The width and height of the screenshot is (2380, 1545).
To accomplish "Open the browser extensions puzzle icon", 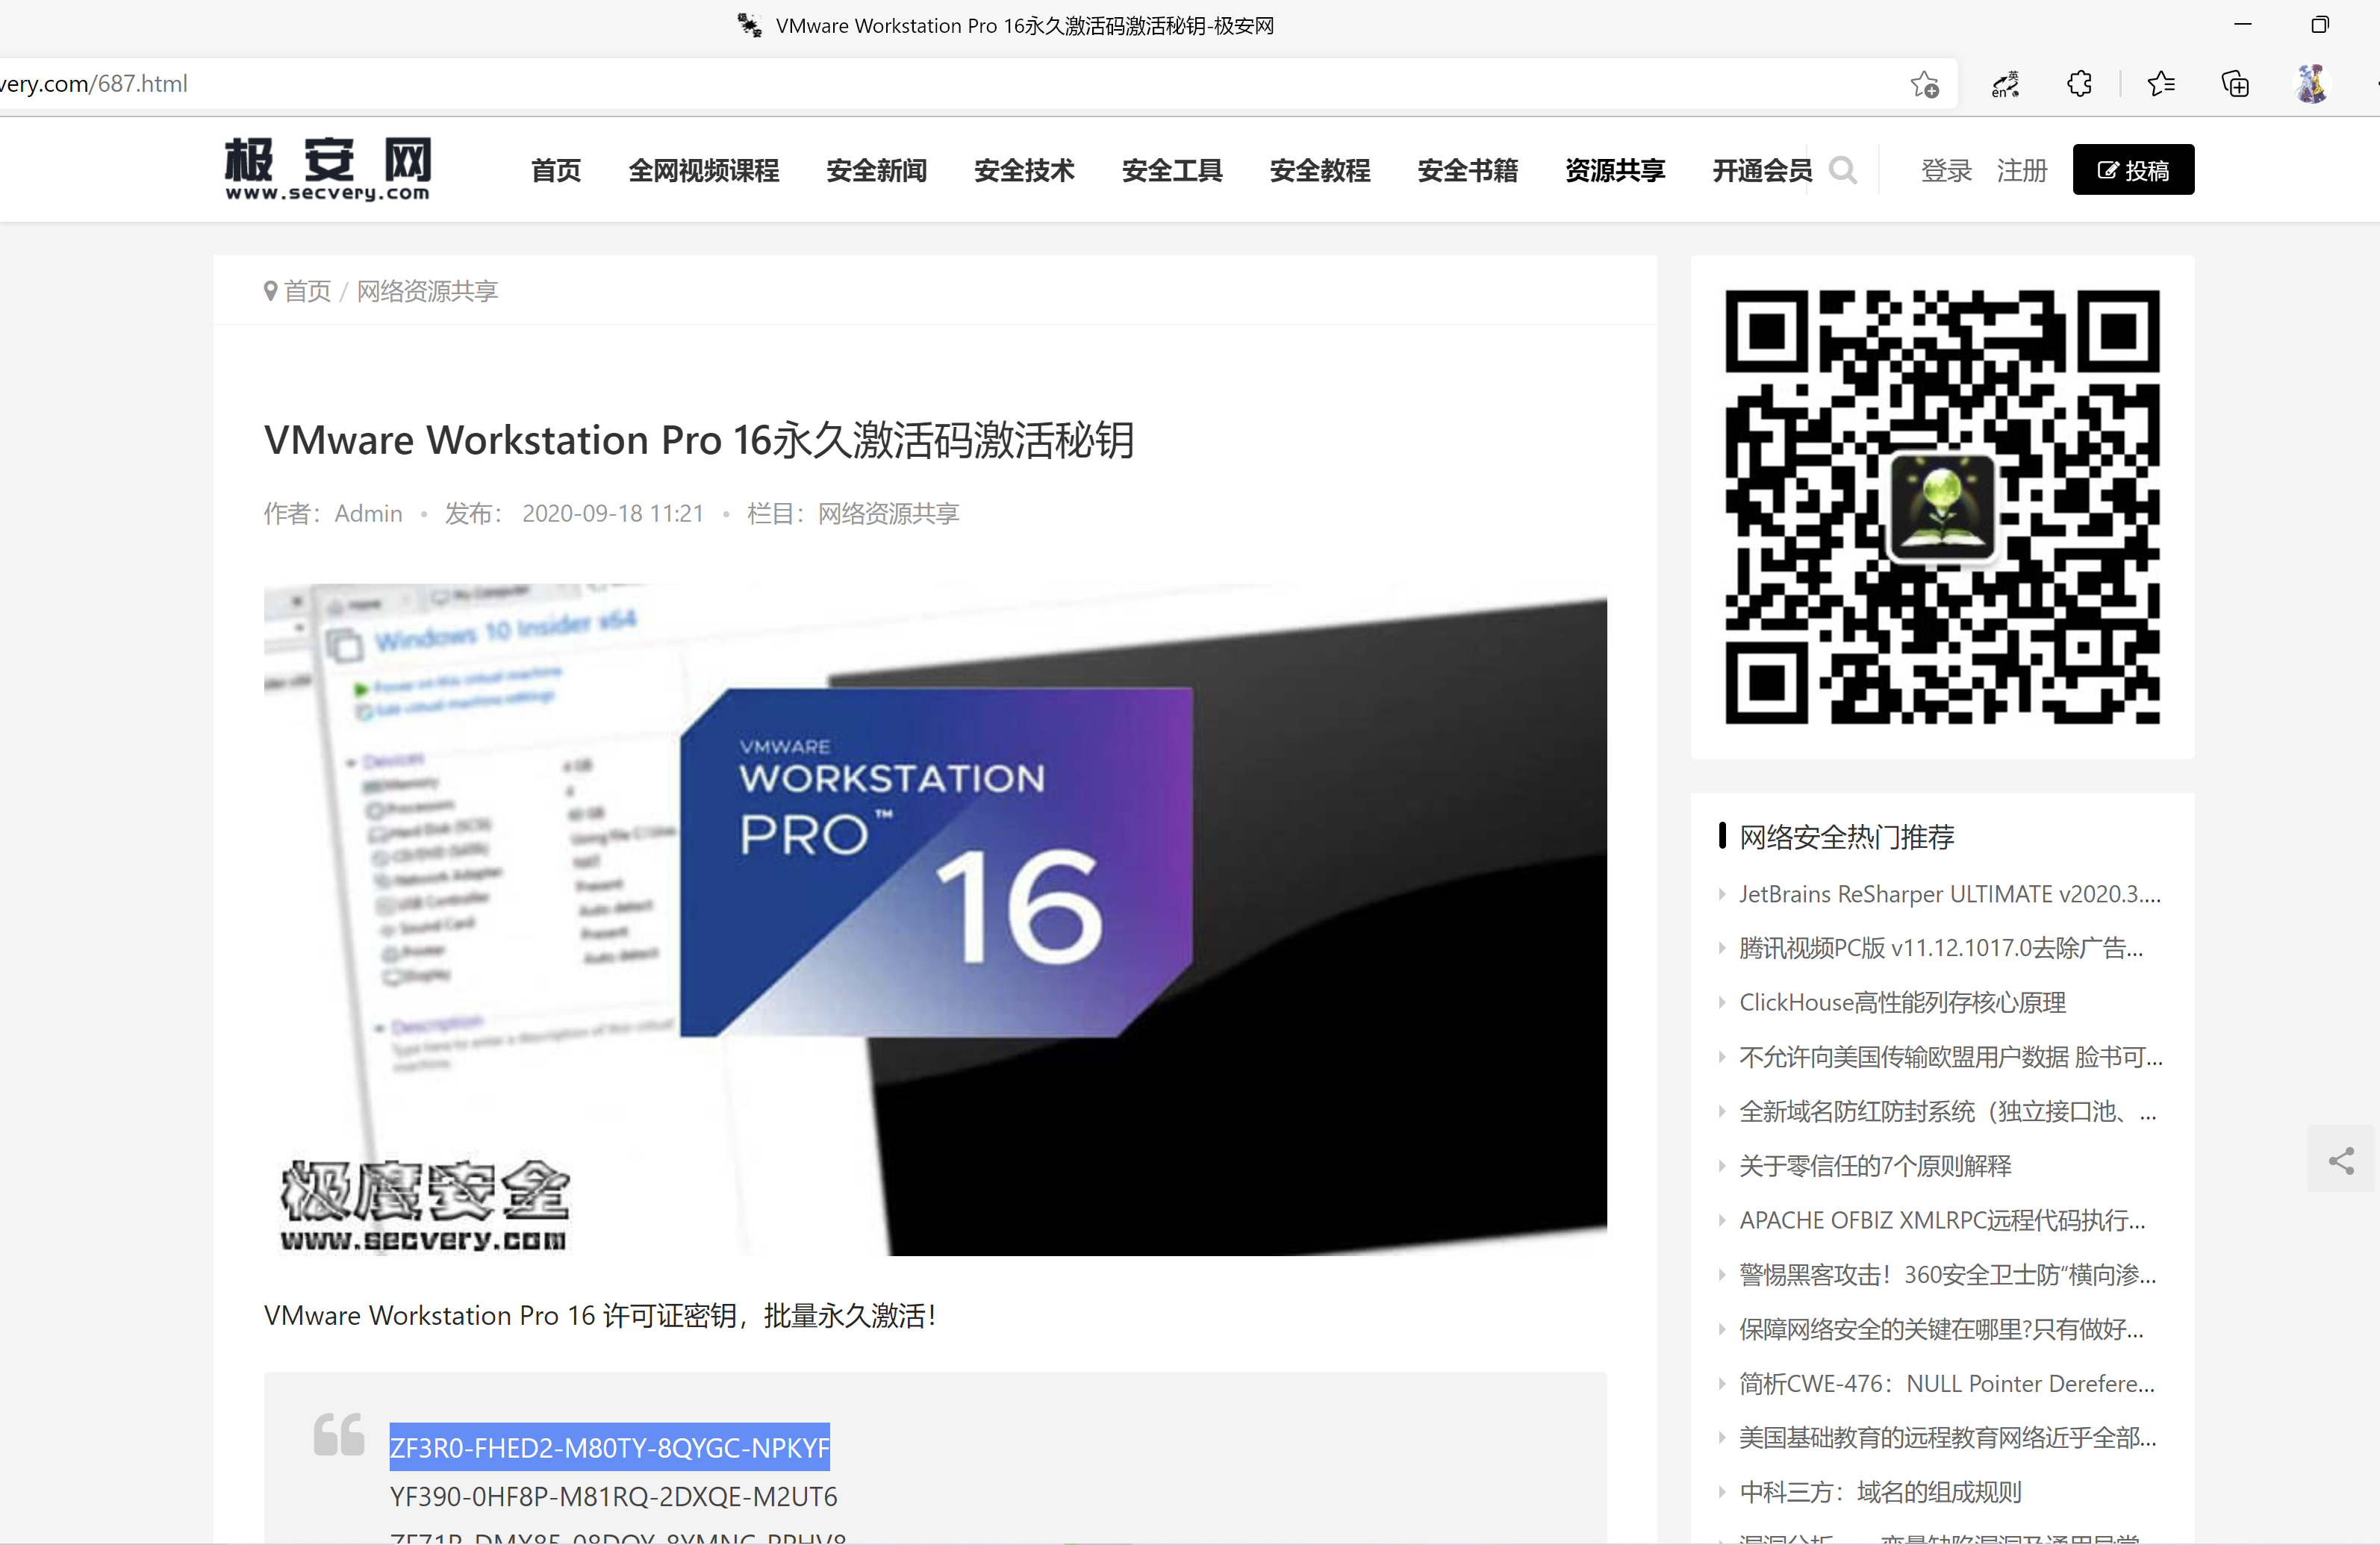I will (x=2079, y=84).
